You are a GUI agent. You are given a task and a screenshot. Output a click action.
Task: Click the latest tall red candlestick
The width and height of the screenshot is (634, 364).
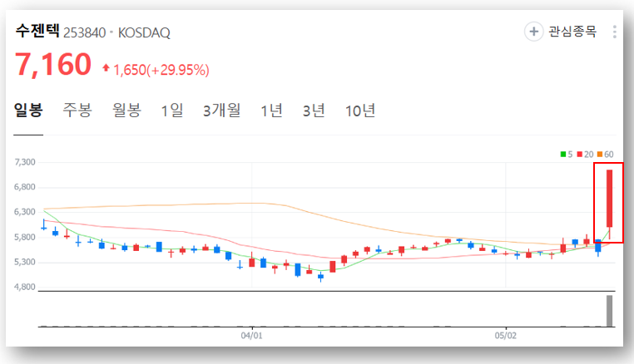[x=609, y=199]
